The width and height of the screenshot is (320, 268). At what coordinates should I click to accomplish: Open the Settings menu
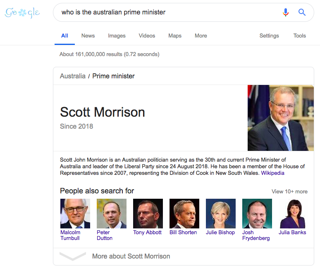pyautogui.click(x=269, y=36)
